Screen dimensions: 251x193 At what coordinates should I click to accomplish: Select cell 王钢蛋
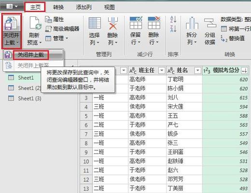[x=184, y=152]
